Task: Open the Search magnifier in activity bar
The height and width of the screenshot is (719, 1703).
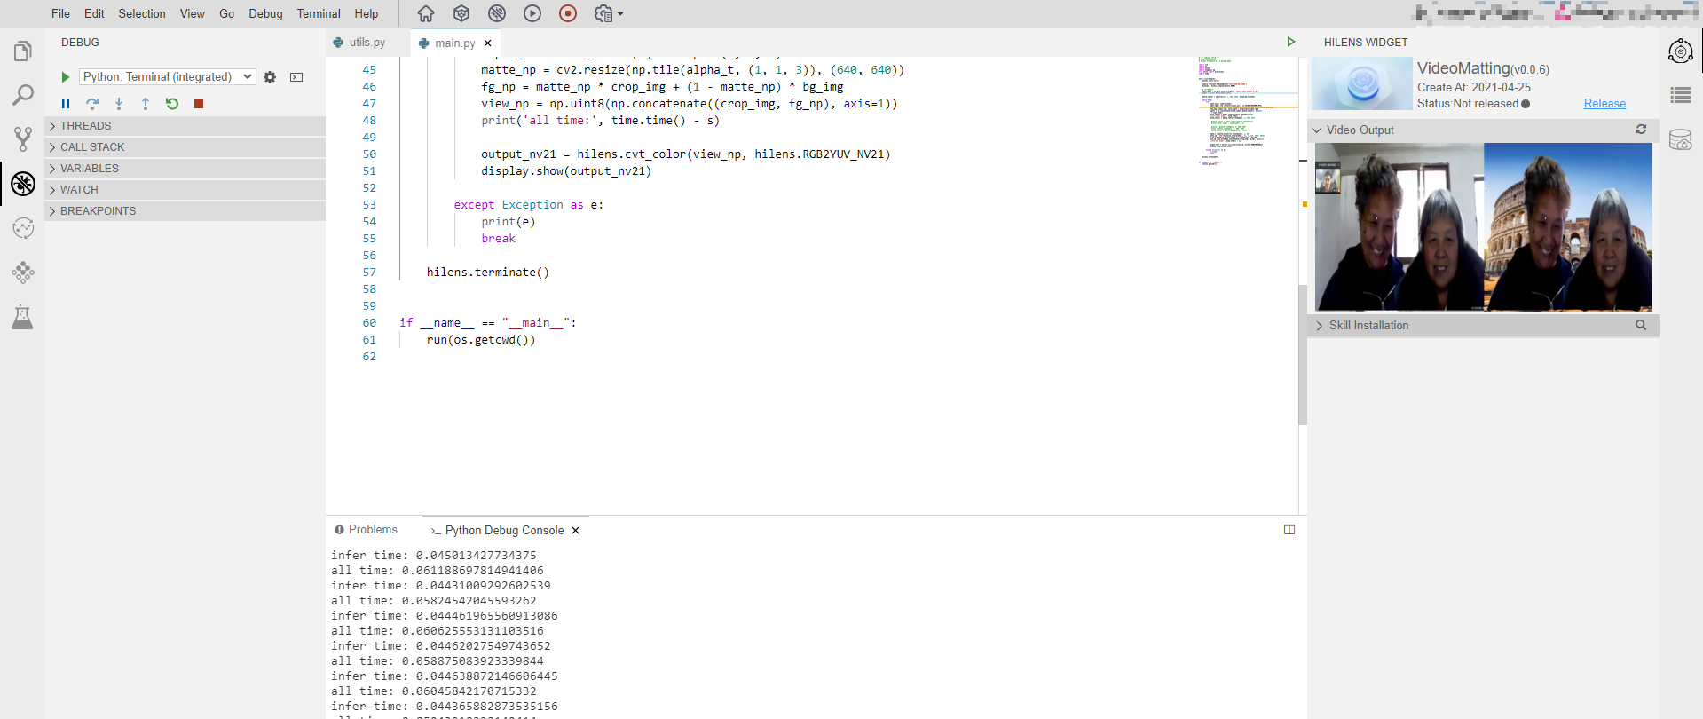Action: click(x=23, y=95)
